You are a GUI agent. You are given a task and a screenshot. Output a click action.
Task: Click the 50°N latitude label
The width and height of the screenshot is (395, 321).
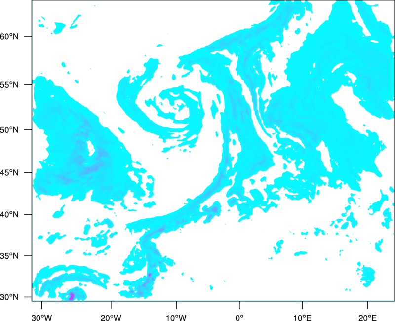click(9, 130)
